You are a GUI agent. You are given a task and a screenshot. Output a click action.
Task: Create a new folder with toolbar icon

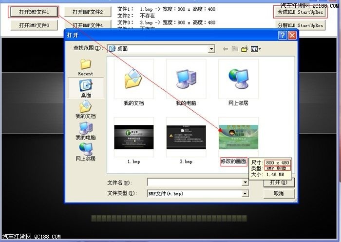(x=245, y=49)
